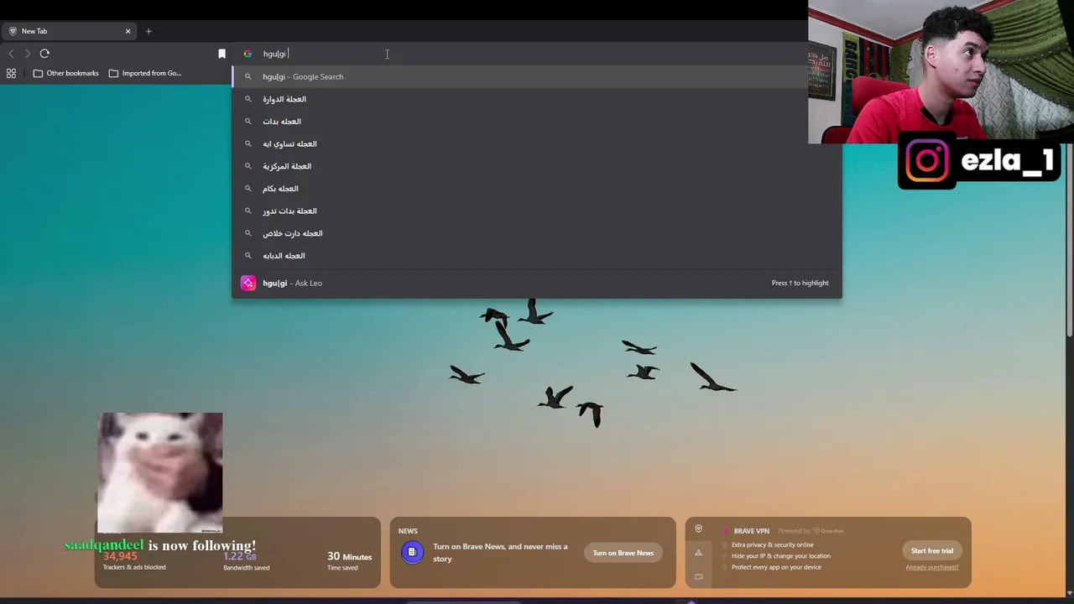Click the Brave VPN shield icon
The width and height of the screenshot is (1074, 604).
click(698, 529)
